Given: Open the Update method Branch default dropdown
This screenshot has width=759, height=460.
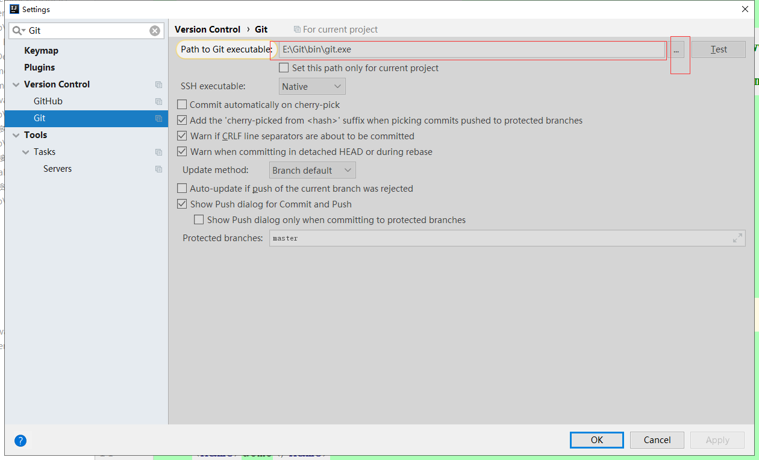Looking at the screenshot, I should click(313, 170).
